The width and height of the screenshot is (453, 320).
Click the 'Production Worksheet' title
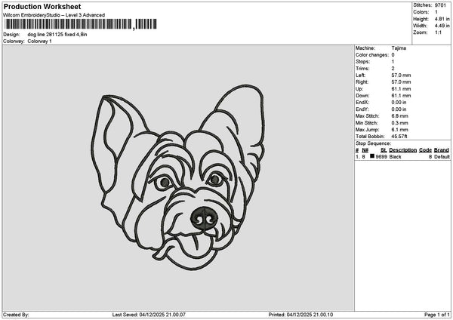[x=42, y=6]
